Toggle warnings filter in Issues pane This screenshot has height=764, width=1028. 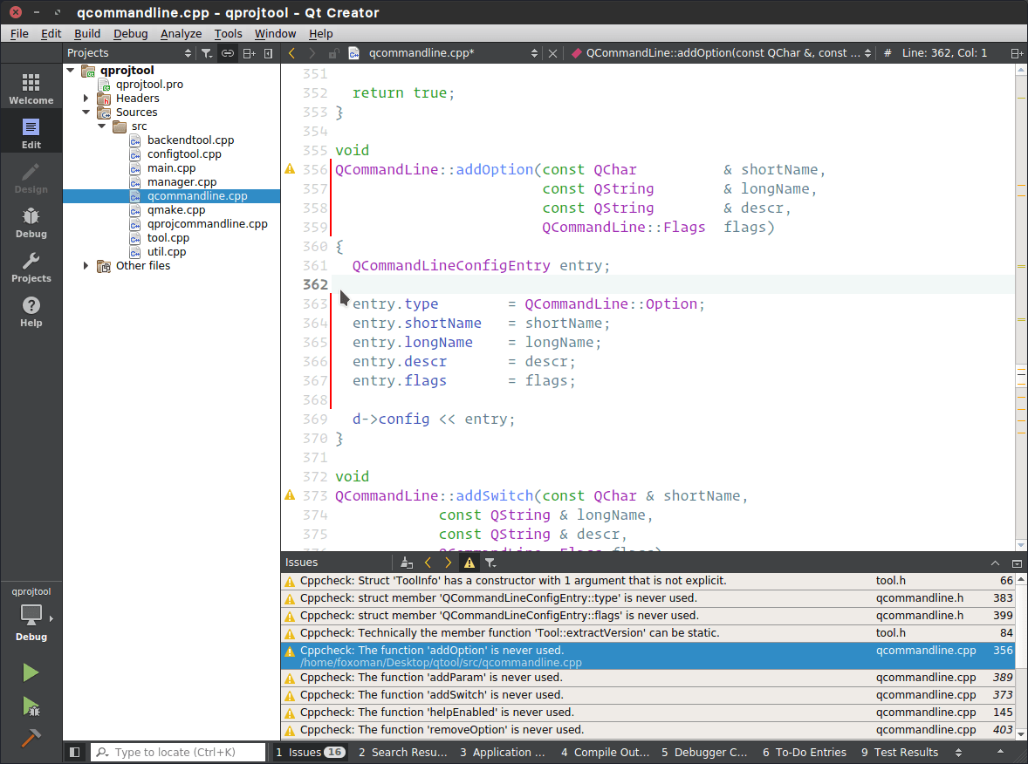(x=469, y=563)
